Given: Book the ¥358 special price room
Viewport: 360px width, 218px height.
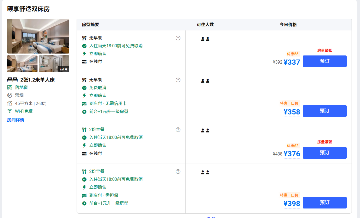Looking at the screenshot, I should (324, 111).
